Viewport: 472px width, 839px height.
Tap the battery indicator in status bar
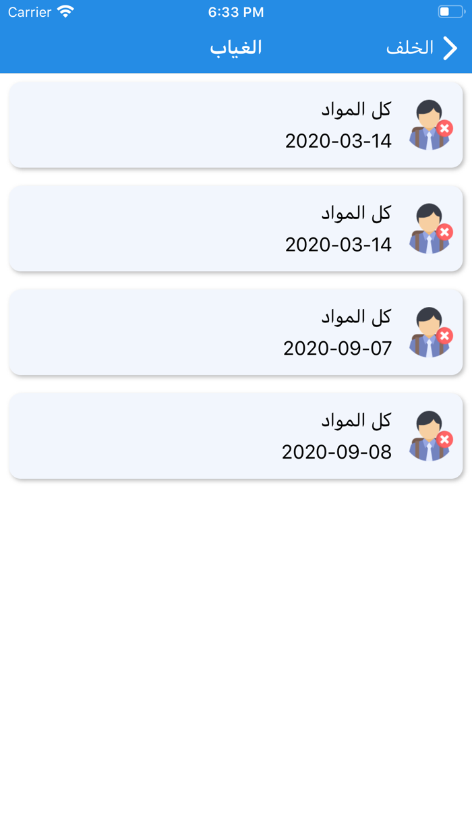point(450,12)
